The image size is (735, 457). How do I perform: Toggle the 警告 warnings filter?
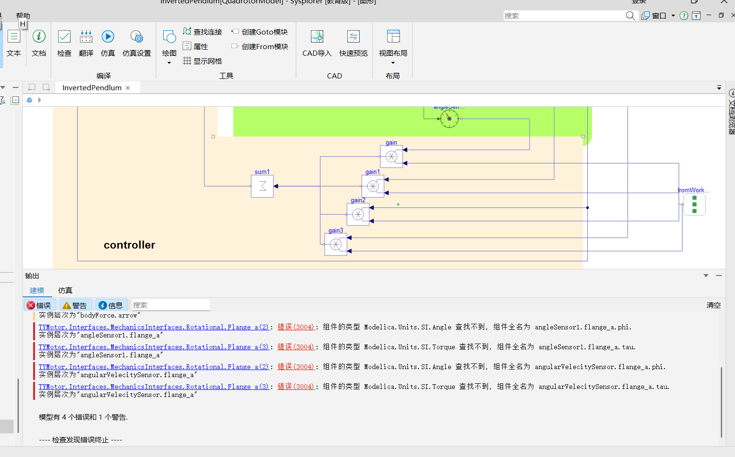[75, 305]
